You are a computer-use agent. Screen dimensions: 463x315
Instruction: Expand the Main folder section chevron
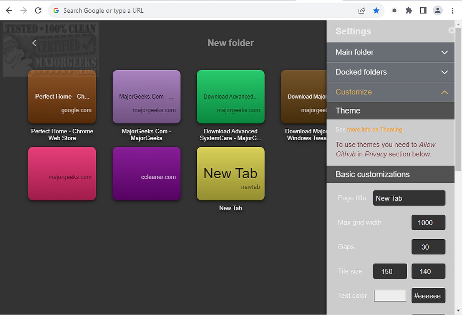pos(445,52)
